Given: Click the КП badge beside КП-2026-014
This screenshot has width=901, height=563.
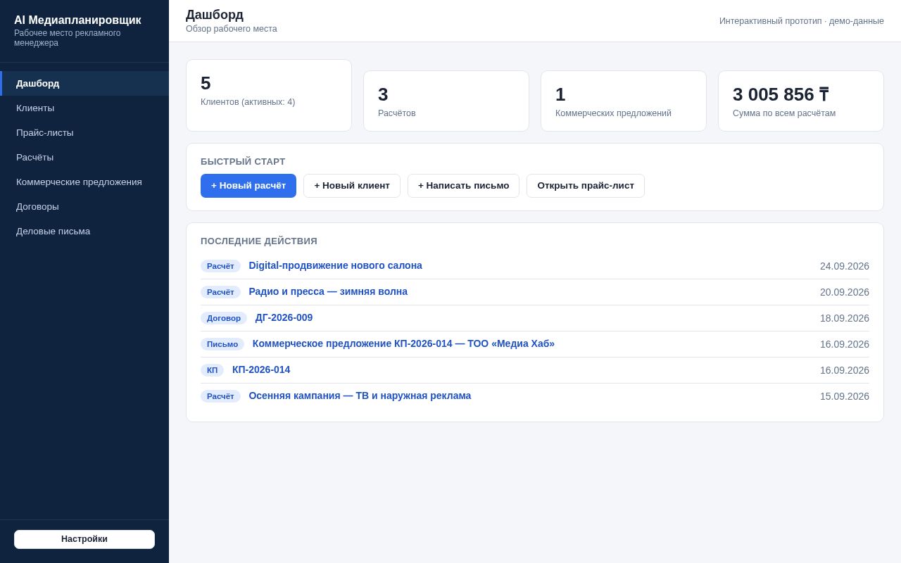Looking at the screenshot, I should tap(212, 370).
